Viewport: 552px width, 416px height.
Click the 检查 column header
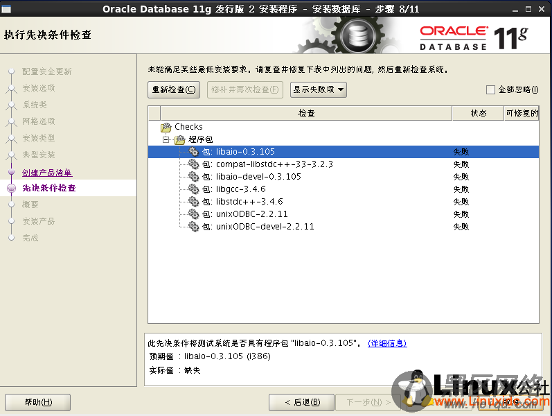(306, 113)
